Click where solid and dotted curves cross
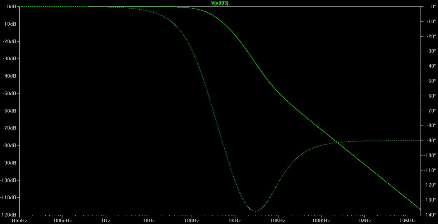 click(x=337, y=143)
